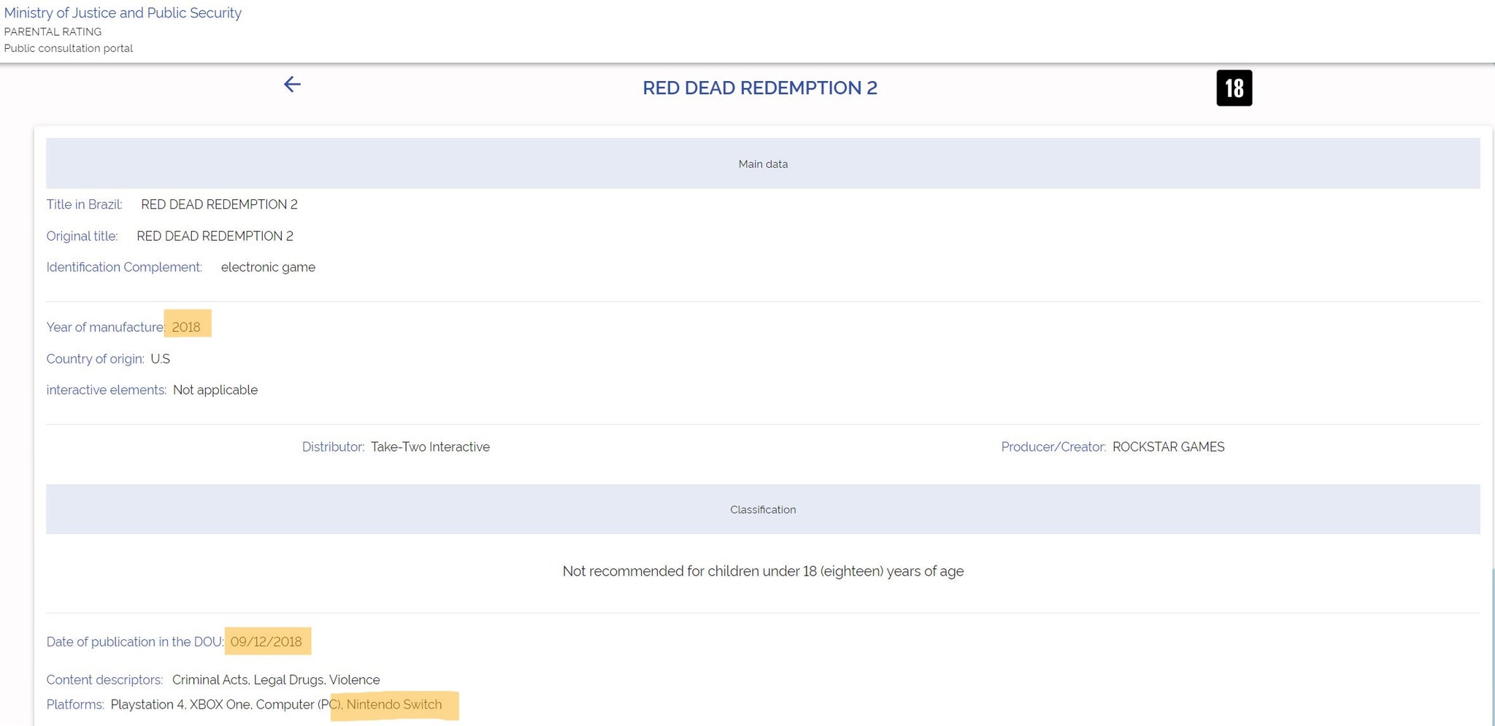Collapse the Main data section header
The image size is (1495, 726).
[x=763, y=164]
